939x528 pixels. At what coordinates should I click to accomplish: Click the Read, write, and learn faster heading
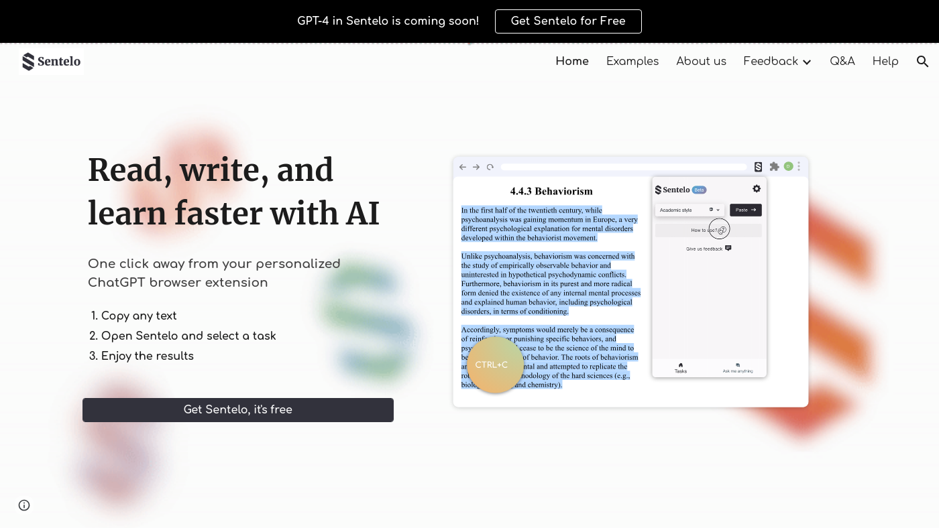tap(234, 192)
